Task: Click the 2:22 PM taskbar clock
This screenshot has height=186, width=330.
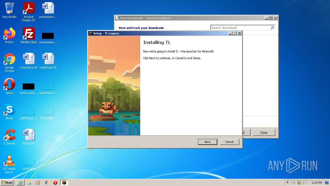Action: (x=317, y=183)
